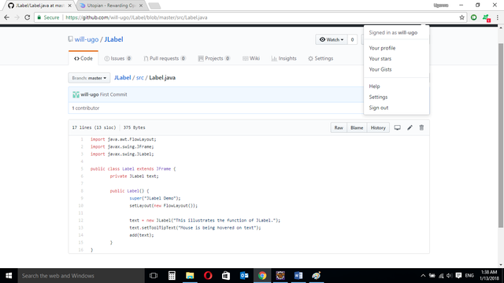
Task: Show hidden system tray icons
Action: (x=423, y=276)
